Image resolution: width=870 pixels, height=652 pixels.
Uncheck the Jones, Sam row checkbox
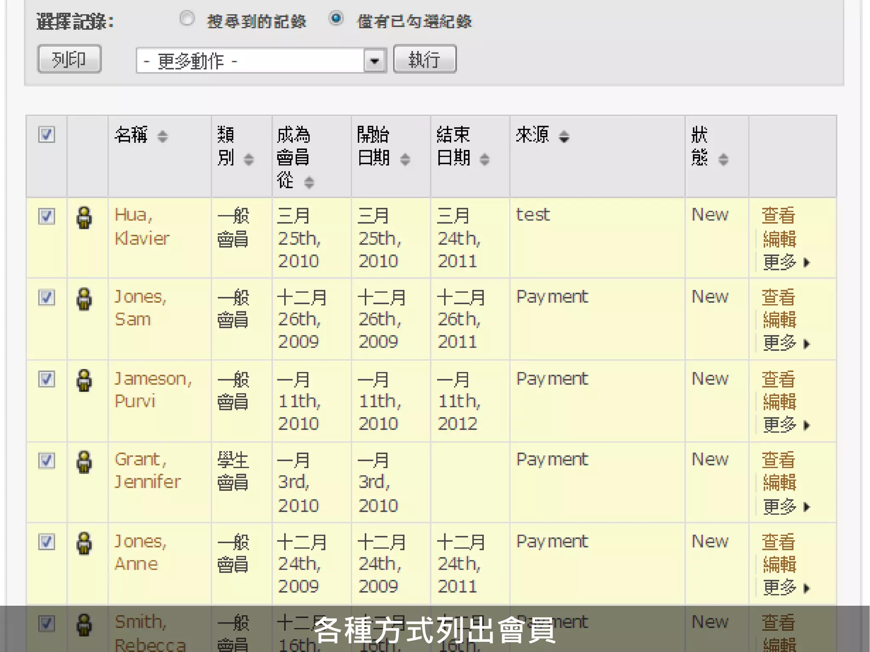47,297
